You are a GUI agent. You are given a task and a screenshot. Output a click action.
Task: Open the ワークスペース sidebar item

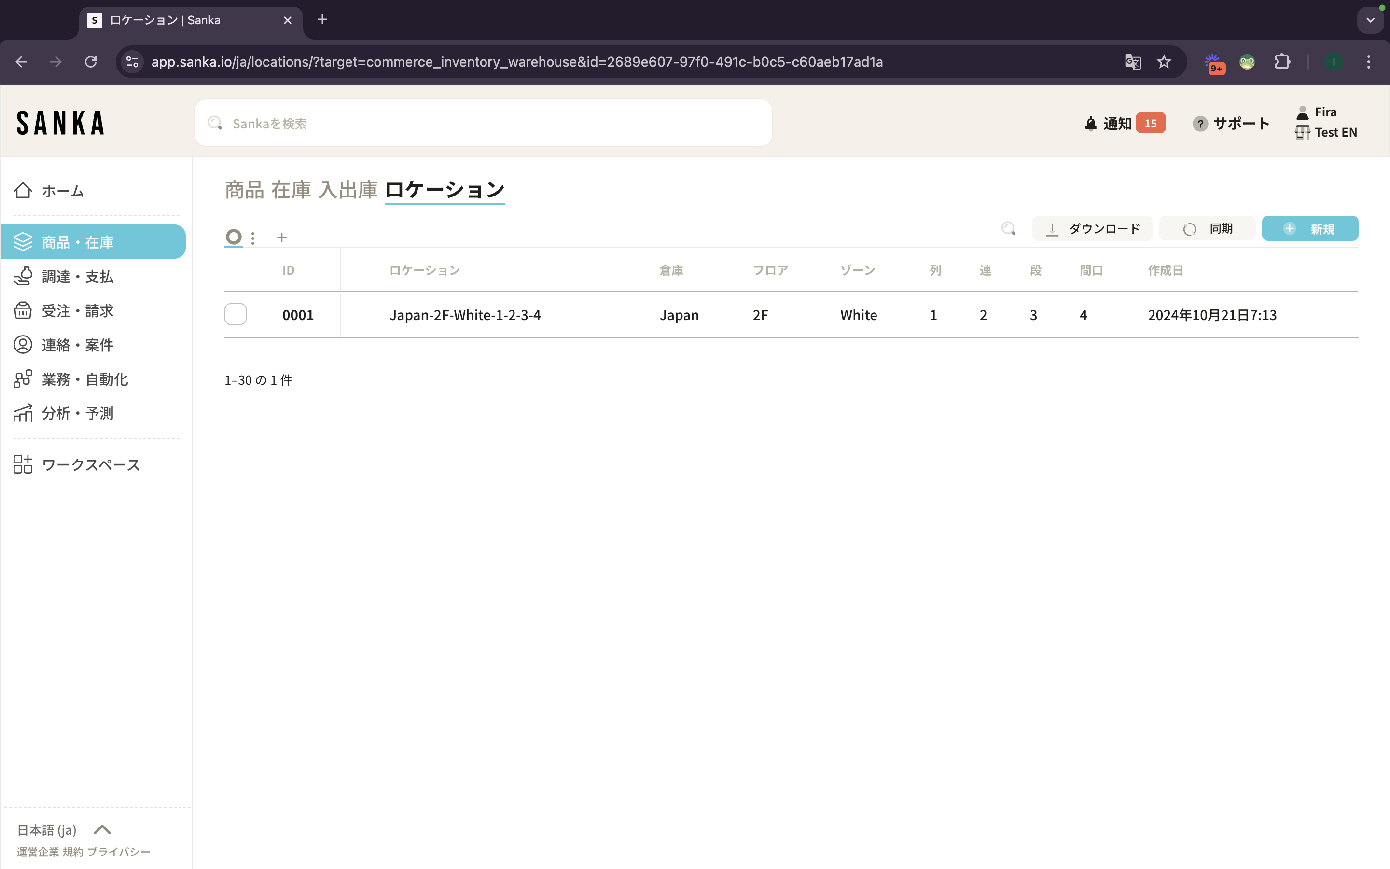click(90, 464)
